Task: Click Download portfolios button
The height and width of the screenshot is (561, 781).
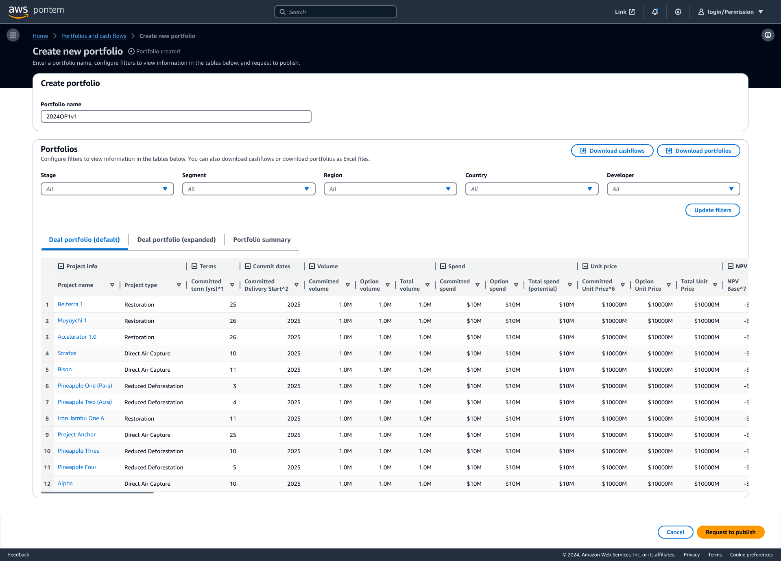Action: pyautogui.click(x=698, y=151)
